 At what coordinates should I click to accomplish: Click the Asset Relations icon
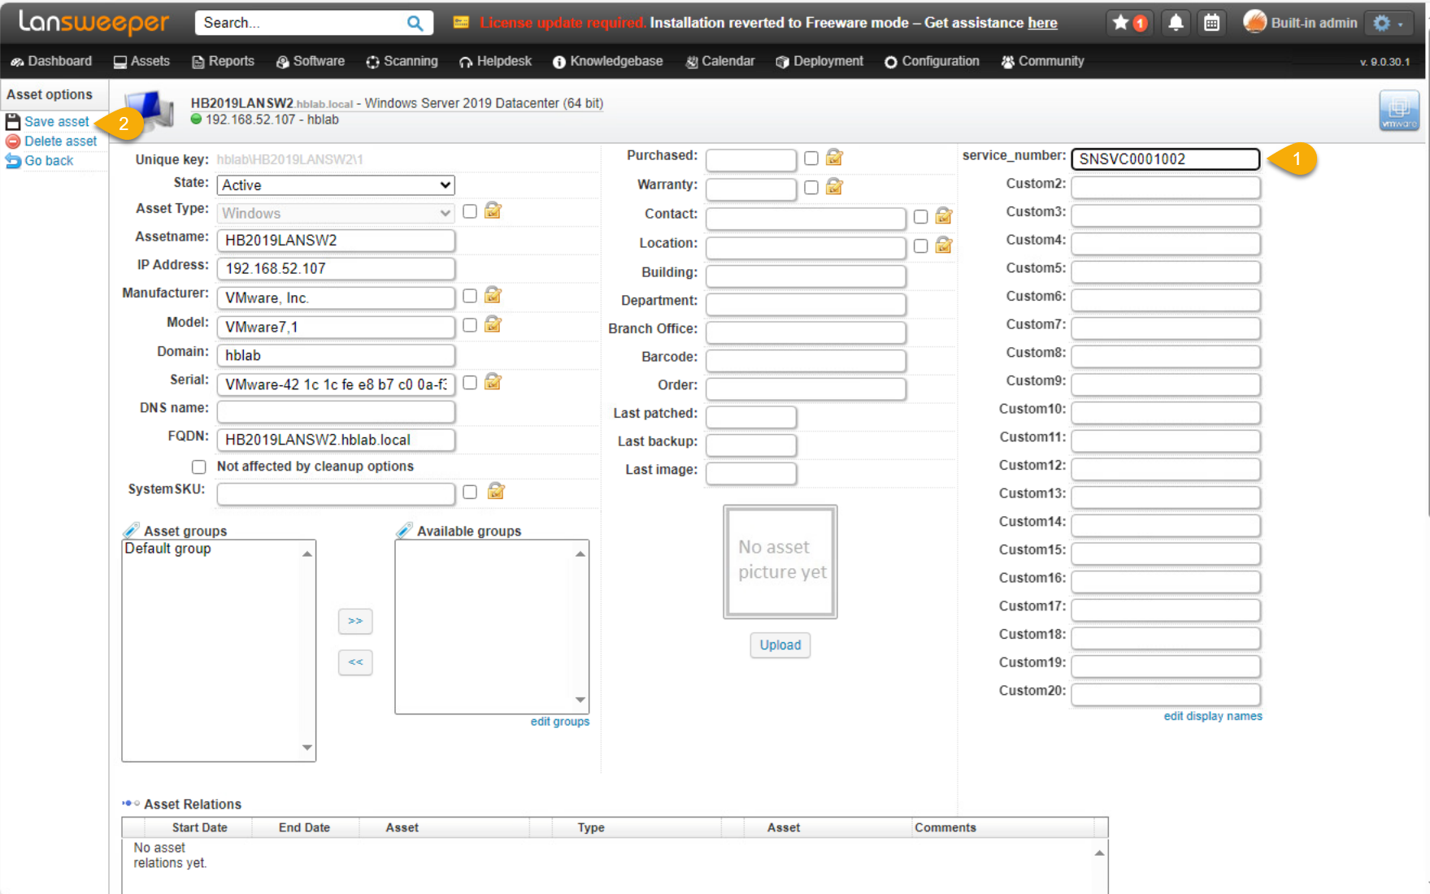tap(131, 803)
